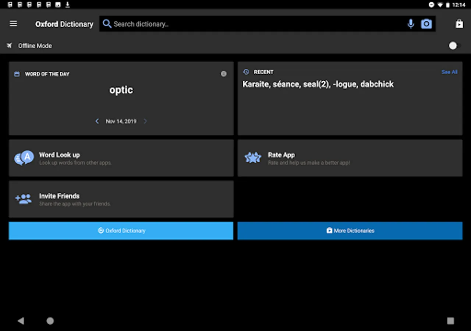Tap the Android back button
Screen dimensions: 471x331
tap(21, 321)
